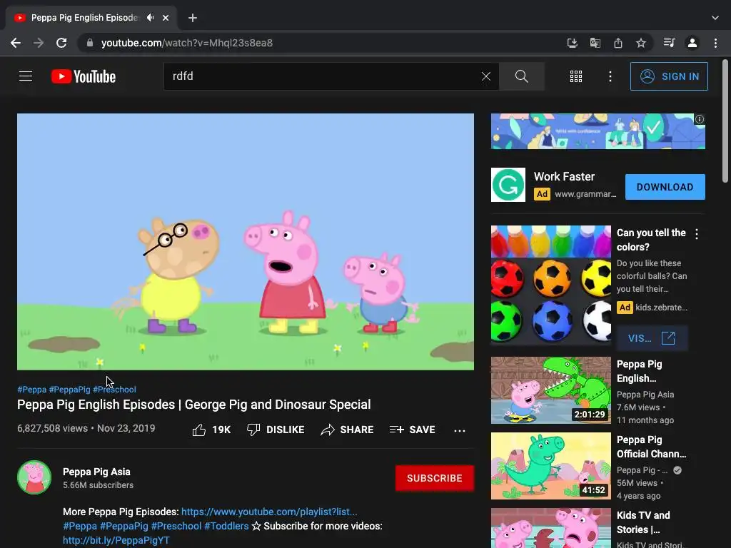This screenshot has height=548, width=731.
Task: Click the browser forward arrow
Action: tap(39, 43)
